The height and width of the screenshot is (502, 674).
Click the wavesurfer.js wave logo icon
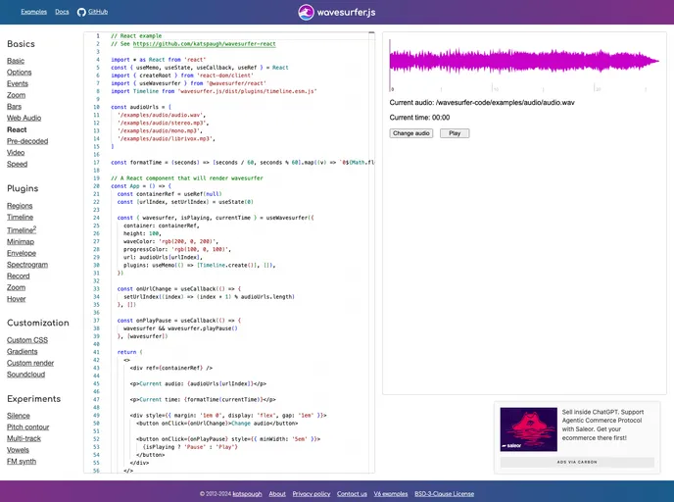click(x=306, y=13)
